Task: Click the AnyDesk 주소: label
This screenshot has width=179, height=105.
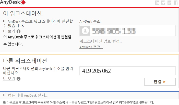Action: (x=90, y=21)
